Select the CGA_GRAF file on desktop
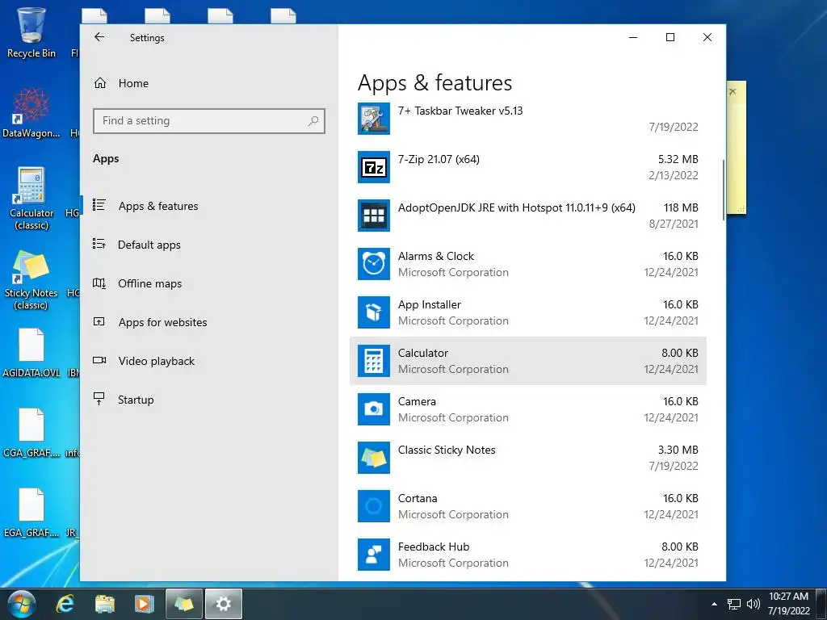Viewport: 827px width, 620px height. (31, 433)
